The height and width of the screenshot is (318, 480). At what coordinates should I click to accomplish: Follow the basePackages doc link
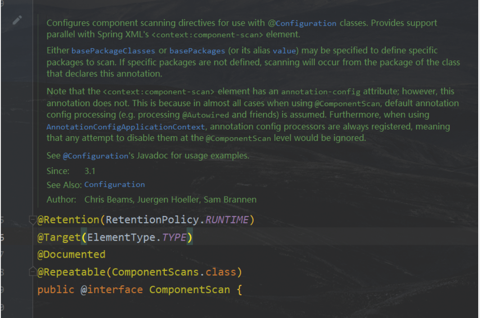click(x=197, y=51)
